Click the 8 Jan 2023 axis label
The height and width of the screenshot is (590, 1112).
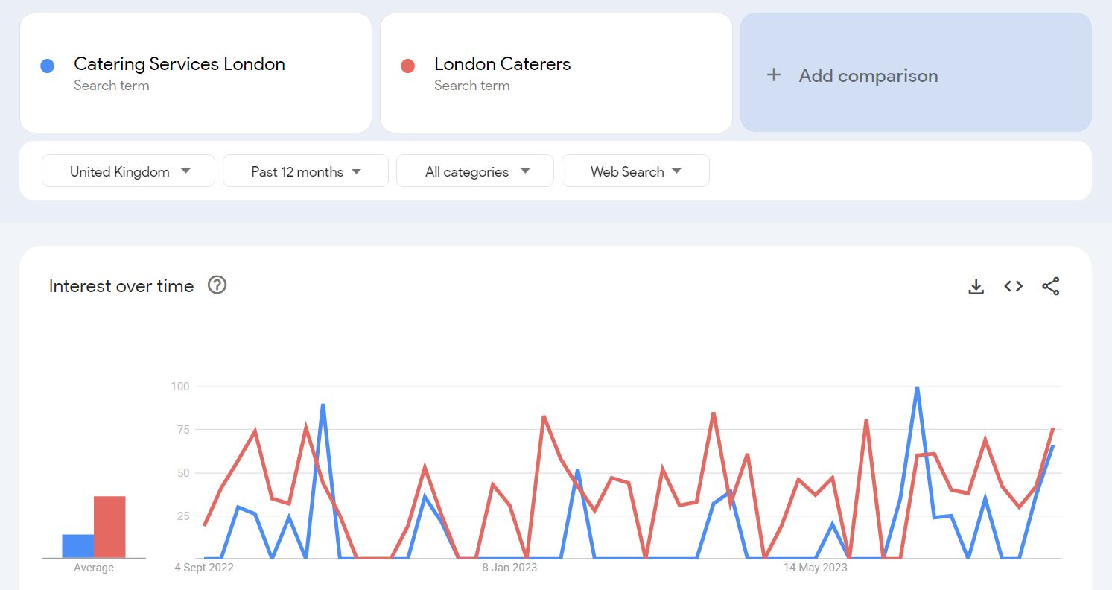click(x=509, y=568)
